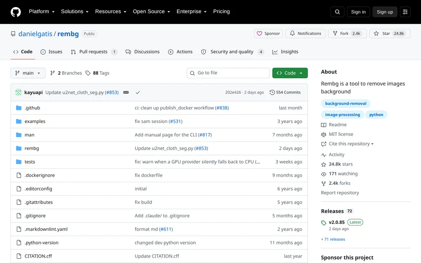Click the commit status green checkmark
The width and height of the screenshot is (421, 263).
pyautogui.click(x=138, y=92)
